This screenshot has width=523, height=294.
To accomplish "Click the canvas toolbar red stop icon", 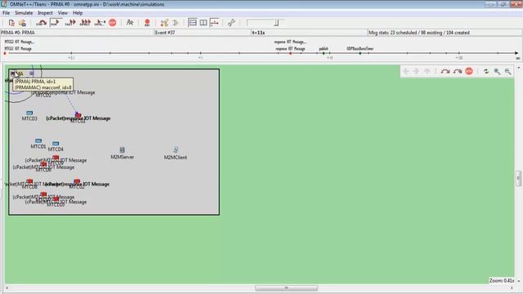I will (x=469, y=71).
